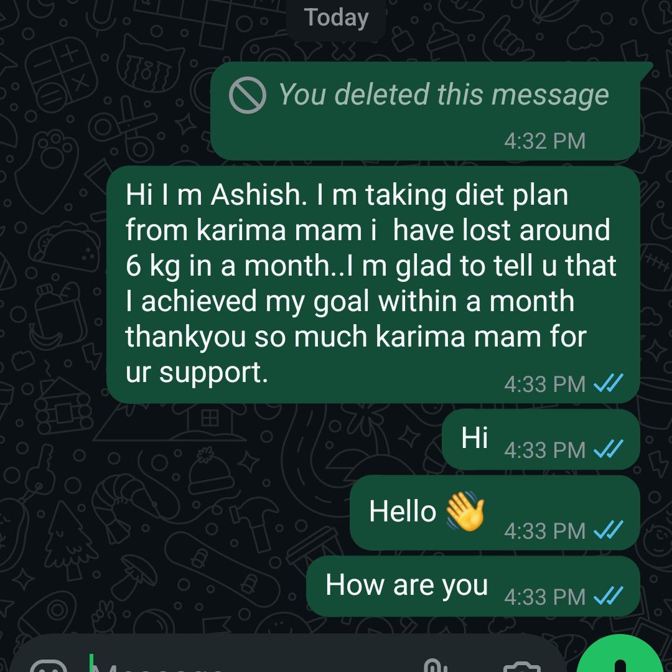The height and width of the screenshot is (672, 672).
Task: Select the 'Hi' message bubble
Action: 541,439
